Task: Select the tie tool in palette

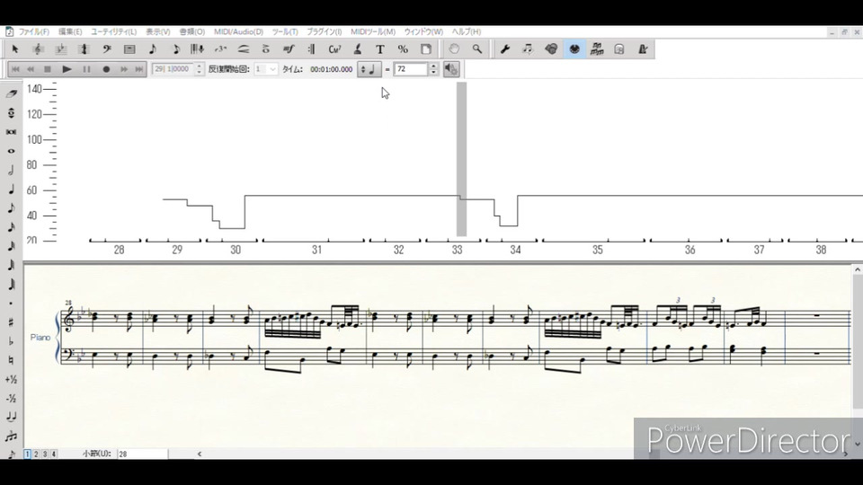Action: tap(11, 418)
